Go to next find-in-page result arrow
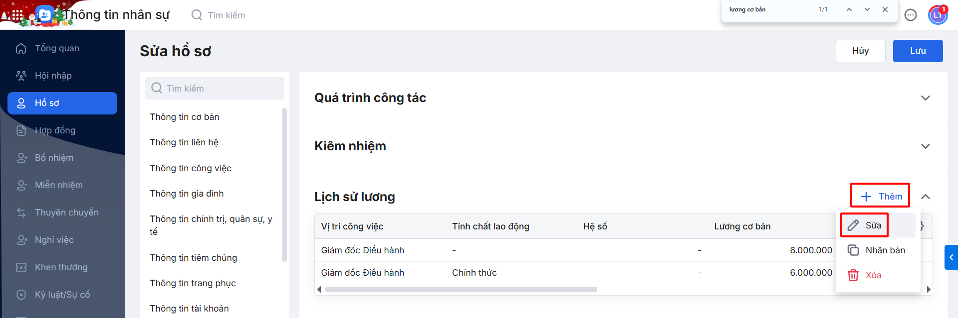The image size is (958, 318). 867,9
